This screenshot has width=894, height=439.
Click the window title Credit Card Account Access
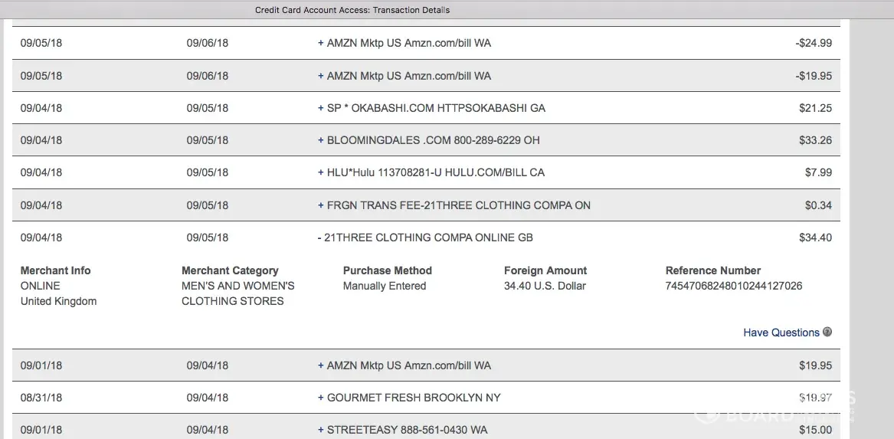(352, 10)
